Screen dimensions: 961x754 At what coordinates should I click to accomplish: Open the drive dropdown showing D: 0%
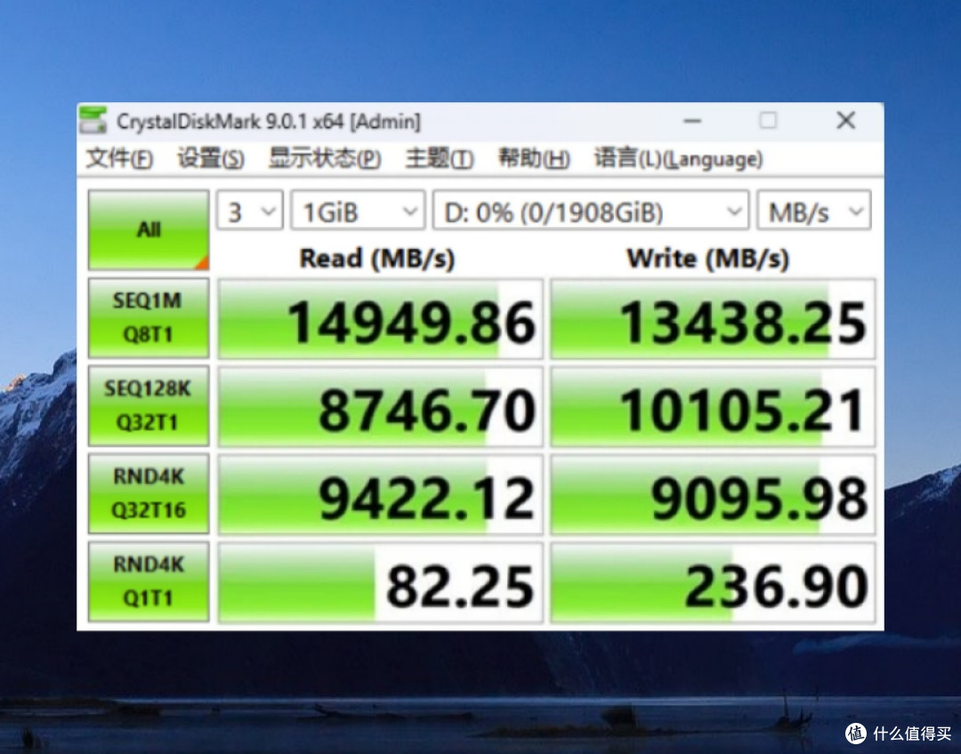click(x=591, y=211)
